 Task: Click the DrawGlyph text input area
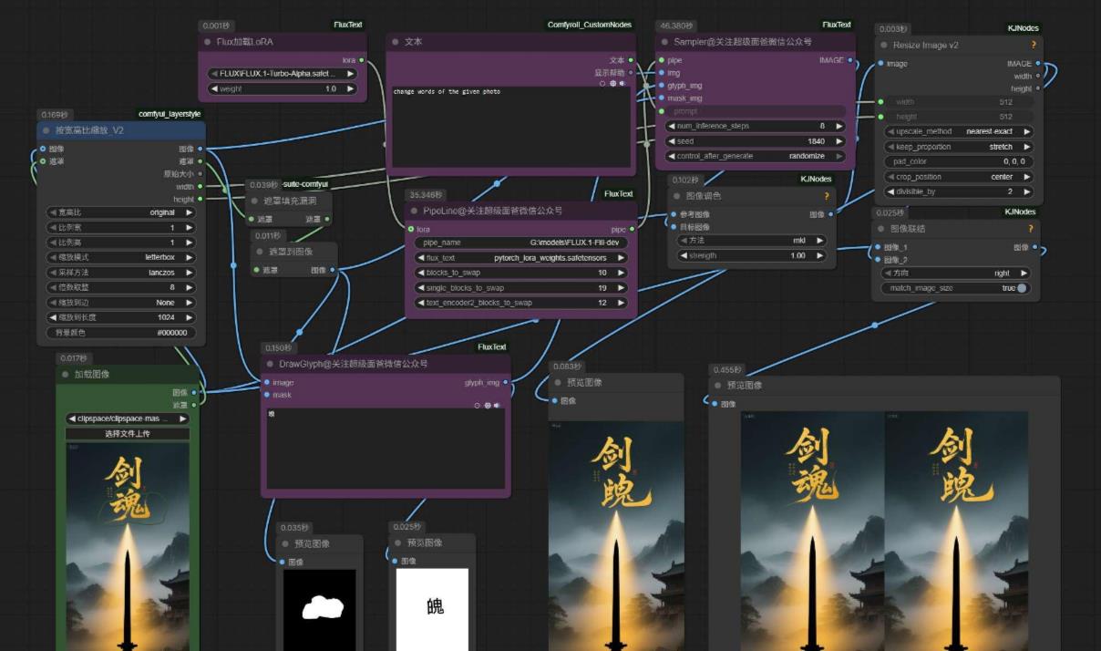pos(385,449)
